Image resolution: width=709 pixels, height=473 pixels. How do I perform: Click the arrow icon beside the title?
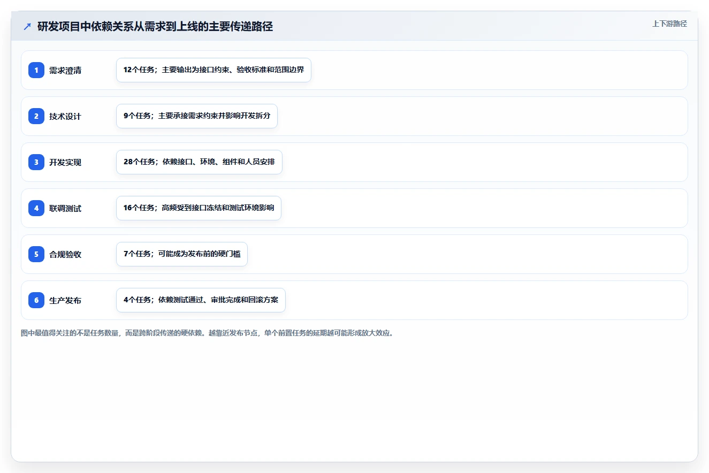pos(27,26)
